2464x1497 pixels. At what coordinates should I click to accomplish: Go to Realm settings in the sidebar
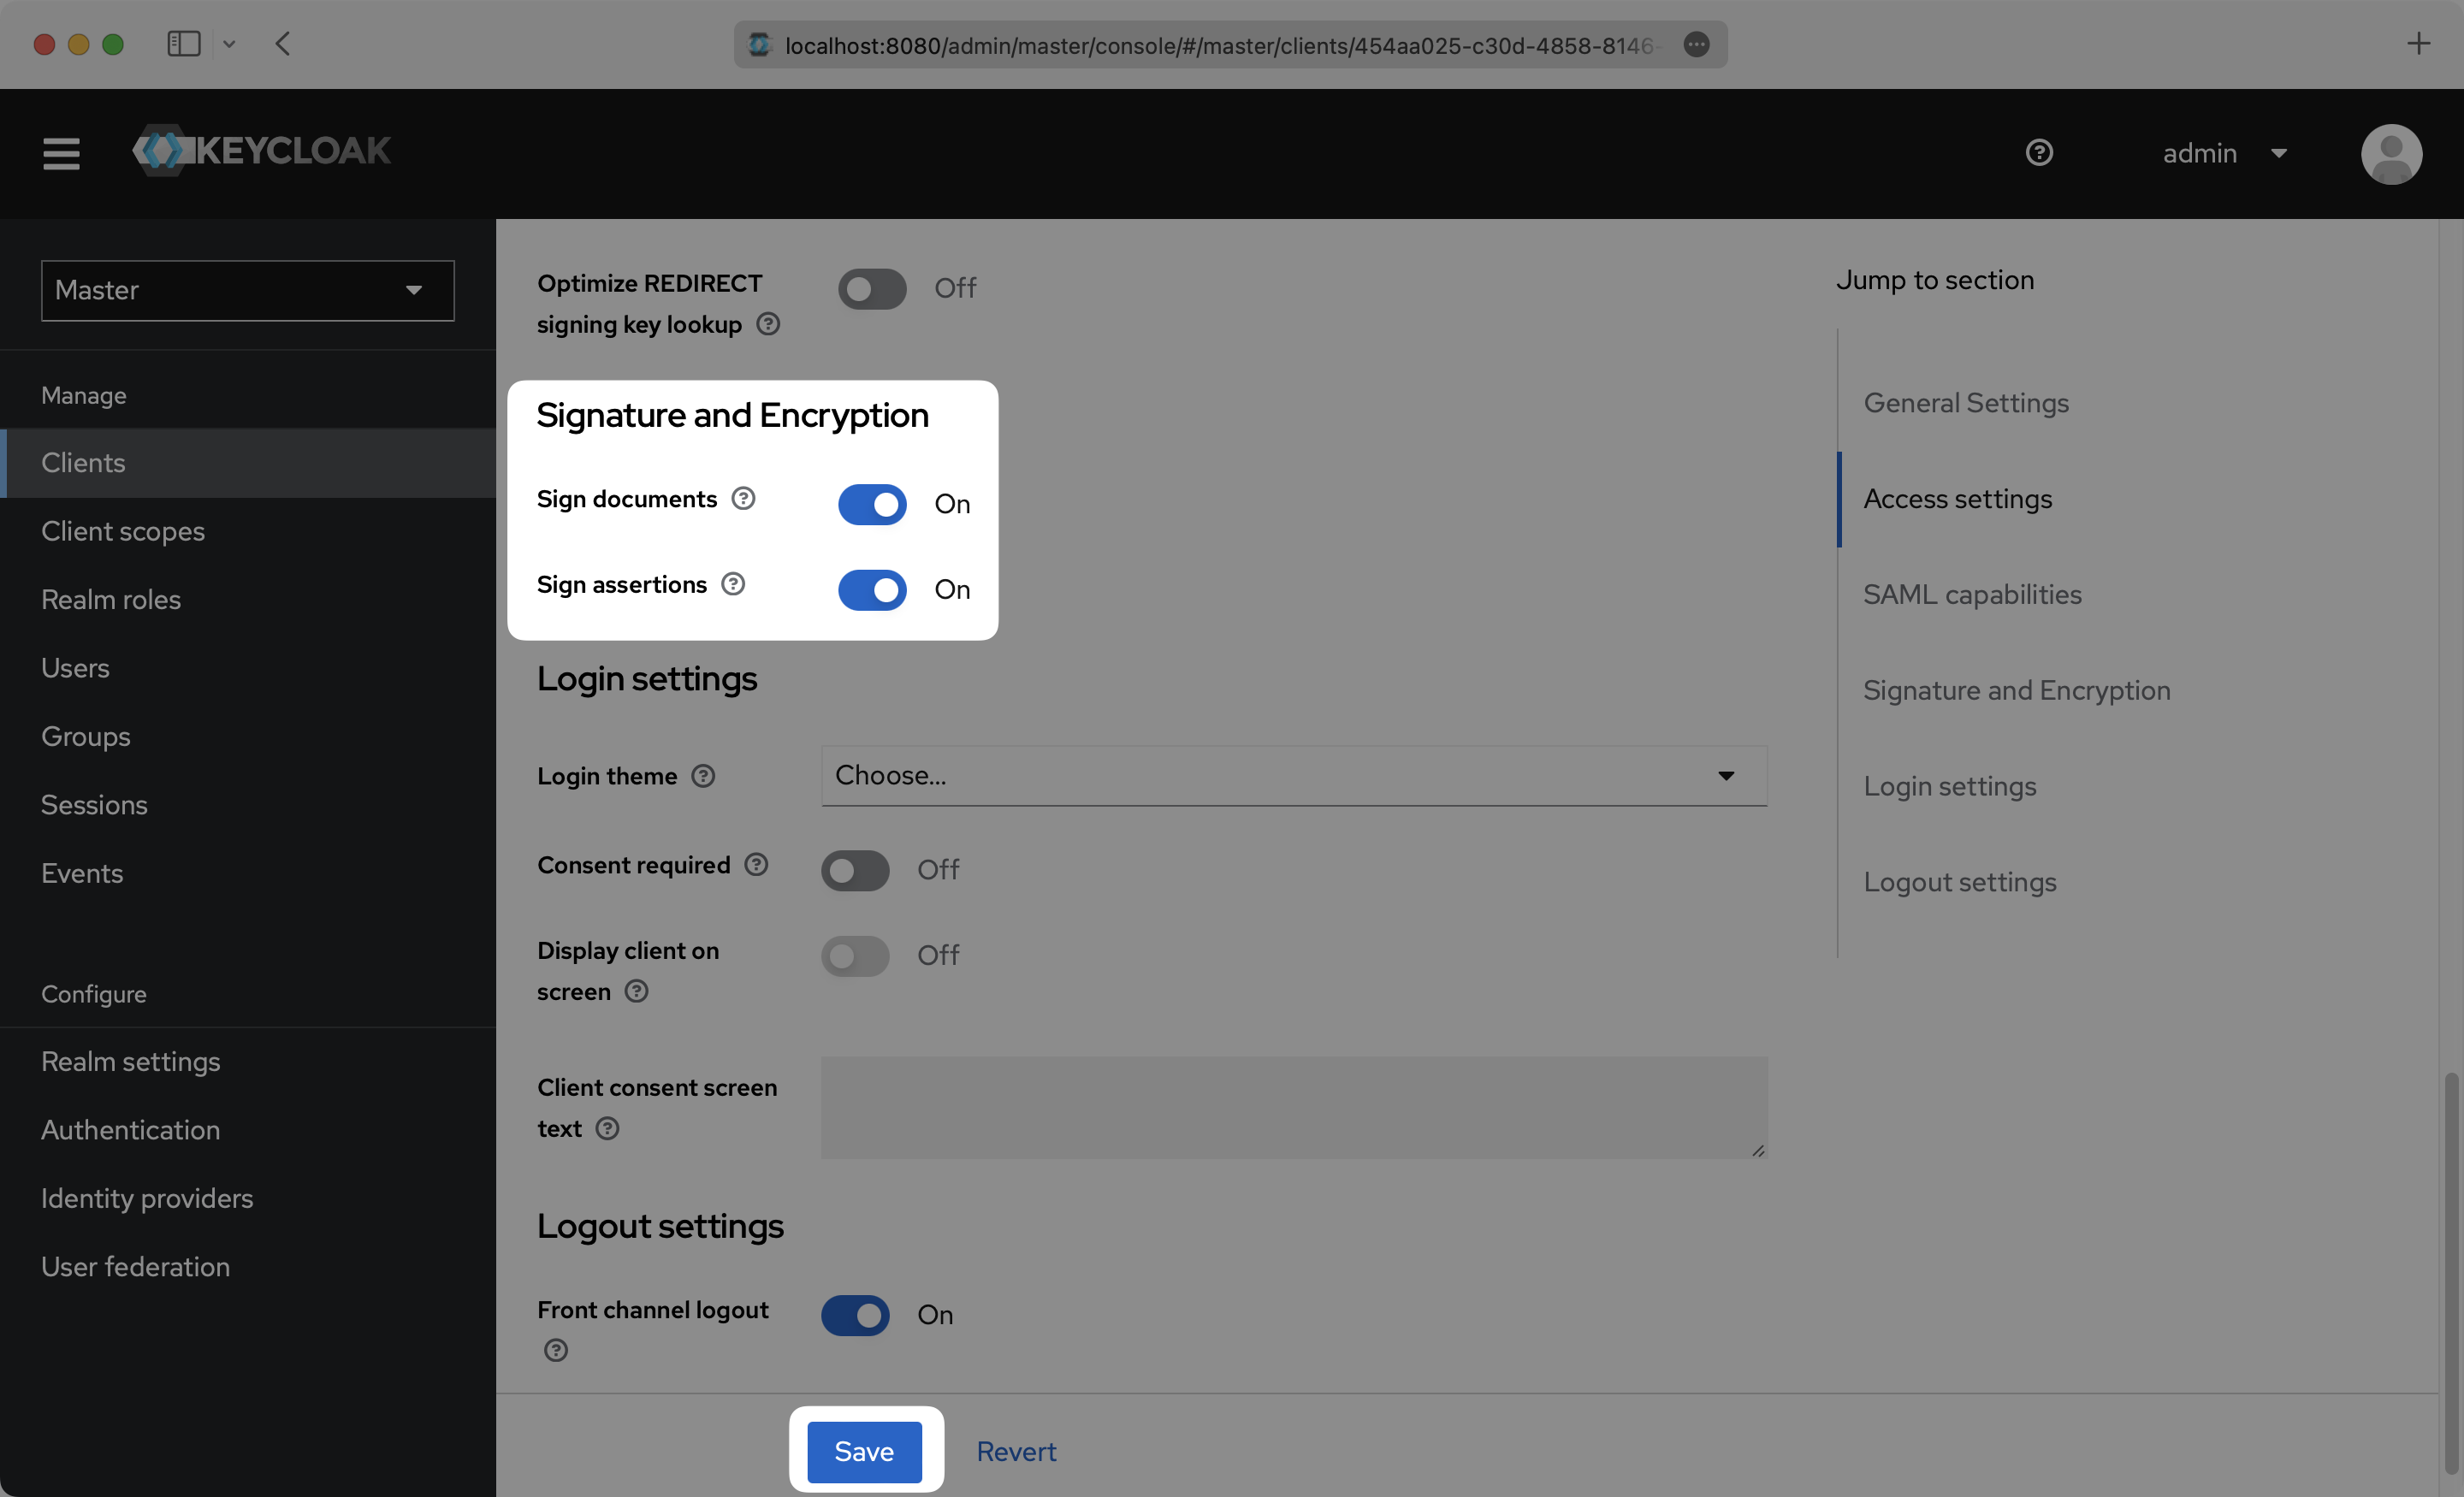(130, 1061)
